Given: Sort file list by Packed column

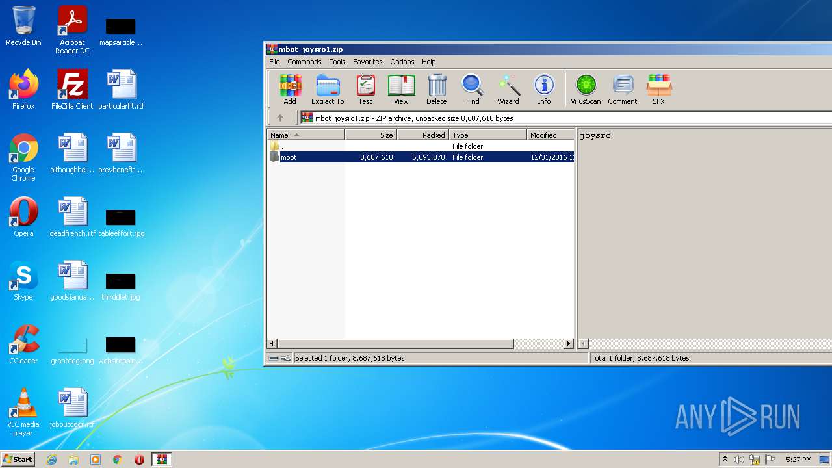Looking at the screenshot, I should [422, 135].
